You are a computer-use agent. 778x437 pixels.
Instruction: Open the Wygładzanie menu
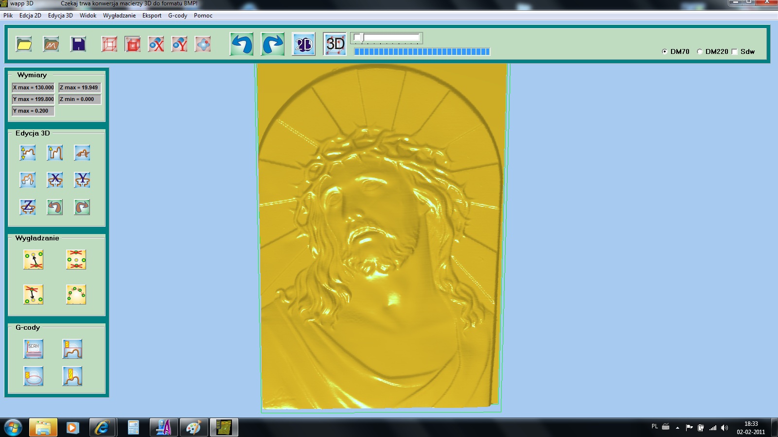(119, 16)
